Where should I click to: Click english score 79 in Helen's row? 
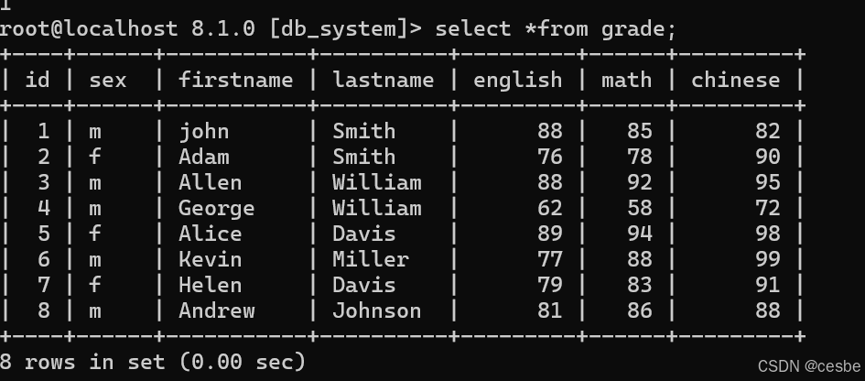pyautogui.click(x=549, y=285)
